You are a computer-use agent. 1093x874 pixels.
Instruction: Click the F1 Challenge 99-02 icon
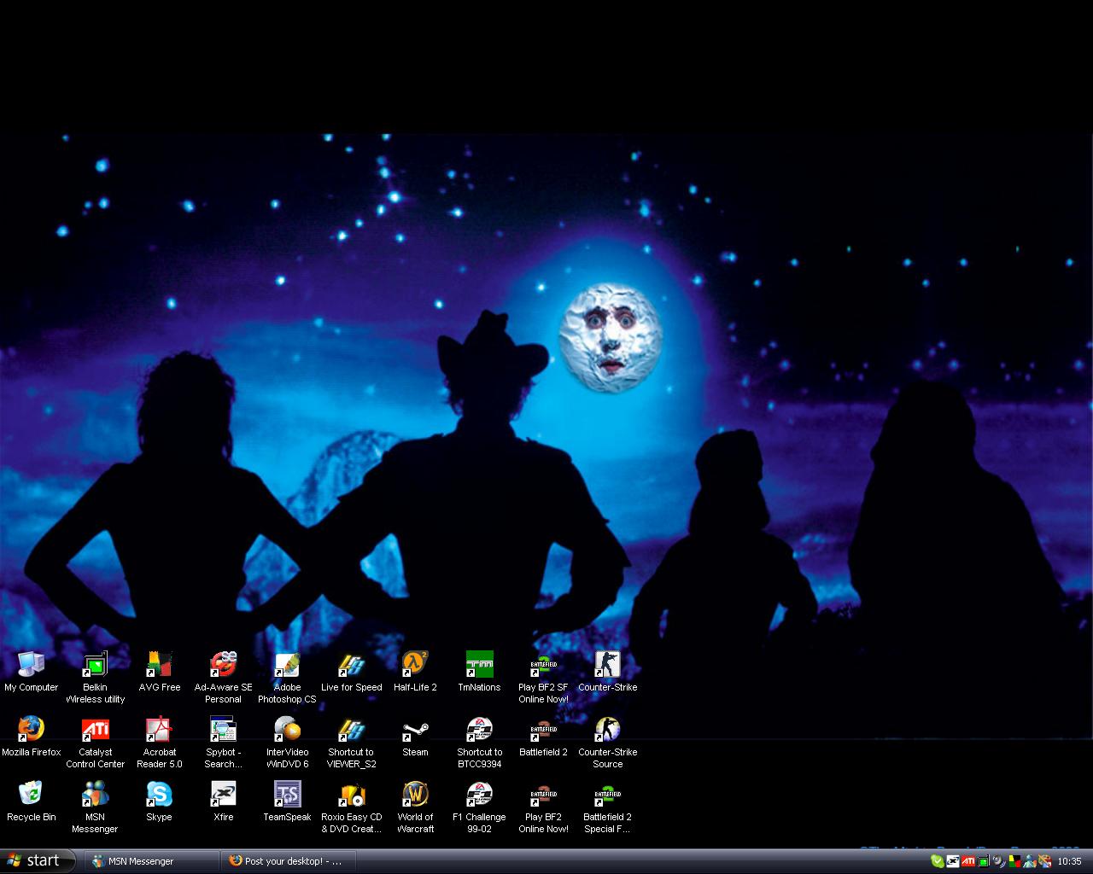tap(479, 807)
